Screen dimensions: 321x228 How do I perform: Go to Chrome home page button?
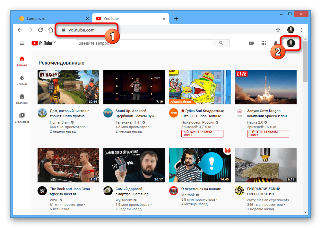click(51, 30)
